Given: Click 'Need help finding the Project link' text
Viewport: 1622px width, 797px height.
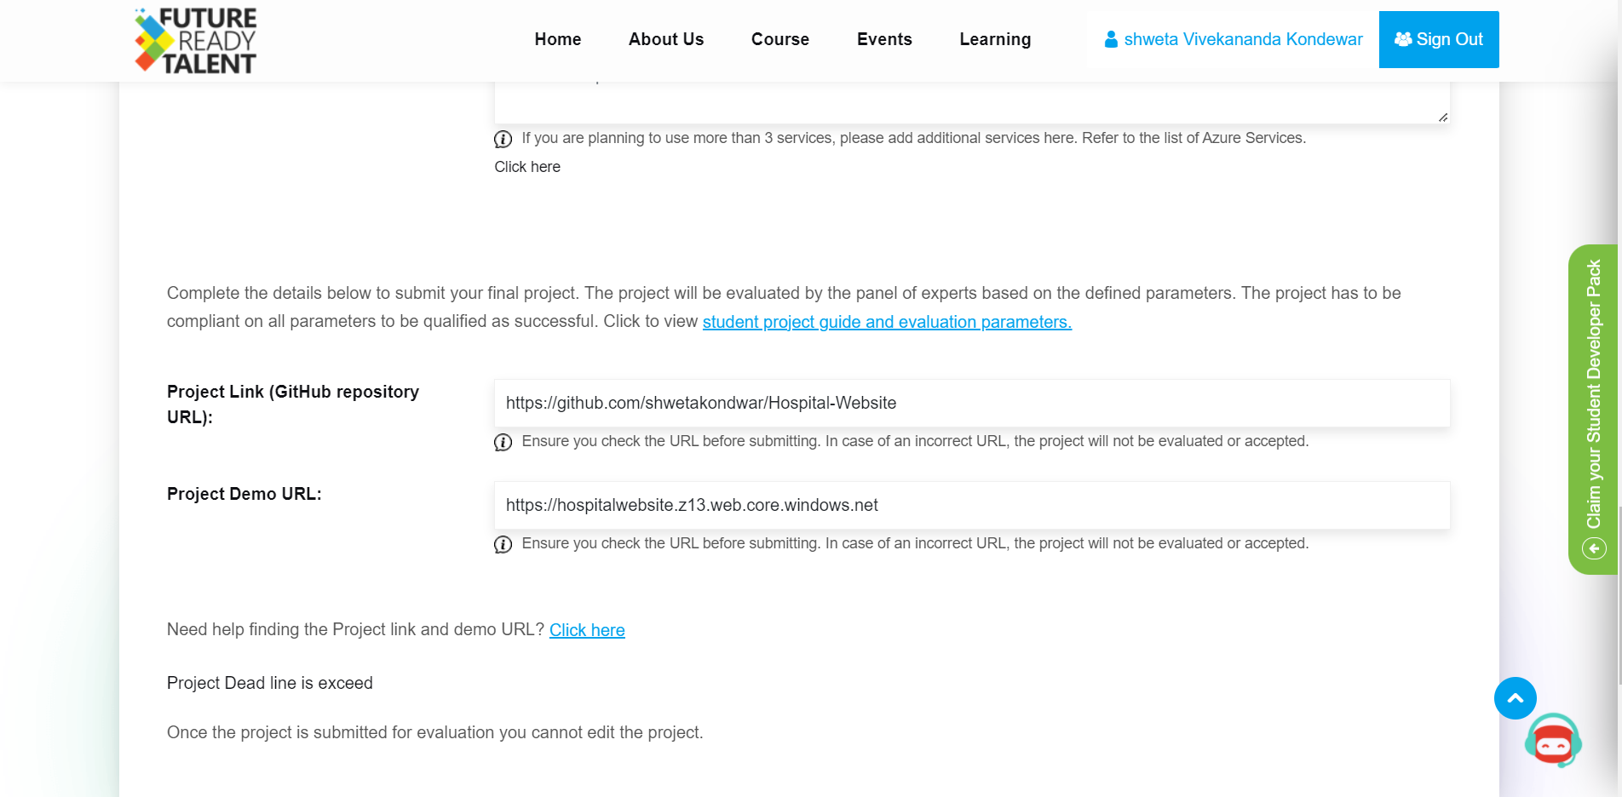Looking at the screenshot, I should click(x=355, y=629).
